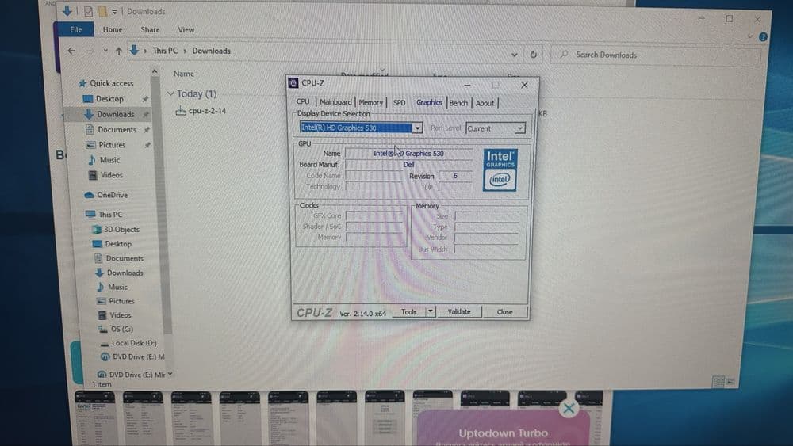
Task: Click the Search Downloads field
Action: [x=656, y=55]
